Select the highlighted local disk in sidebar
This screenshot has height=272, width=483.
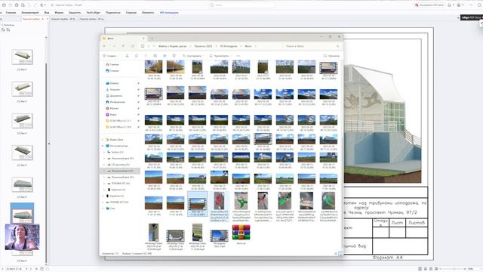point(121,171)
